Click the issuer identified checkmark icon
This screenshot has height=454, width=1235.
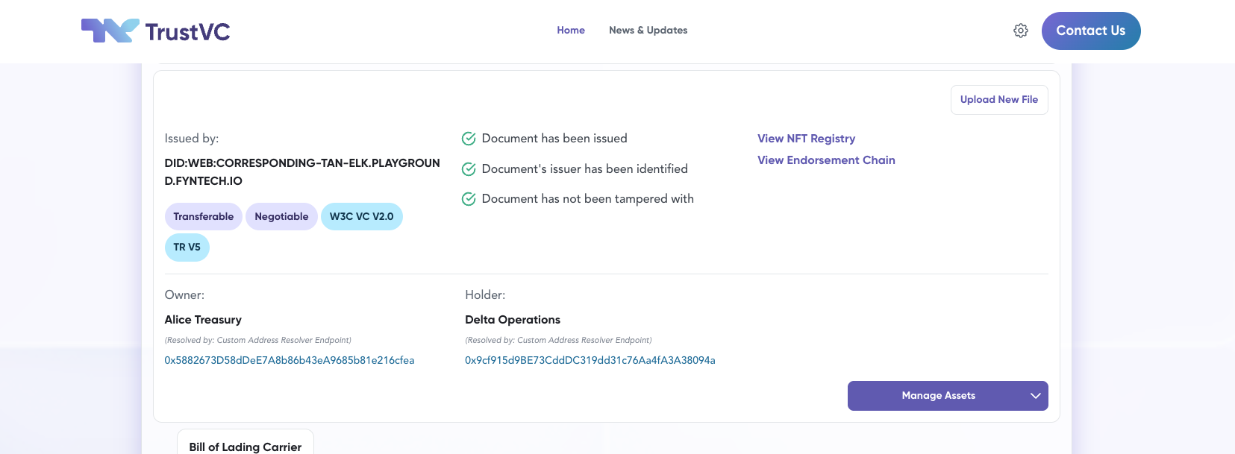(469, 169)
